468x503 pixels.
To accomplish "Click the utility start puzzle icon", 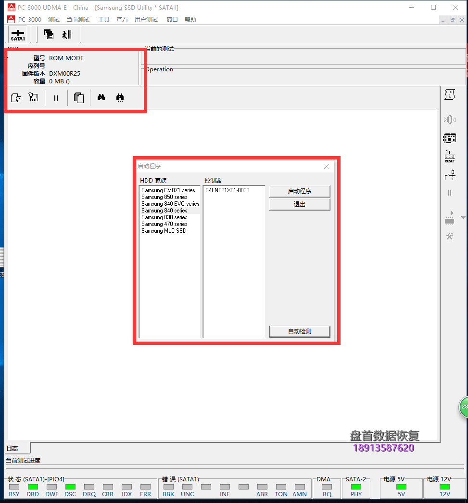I will 16,97.
